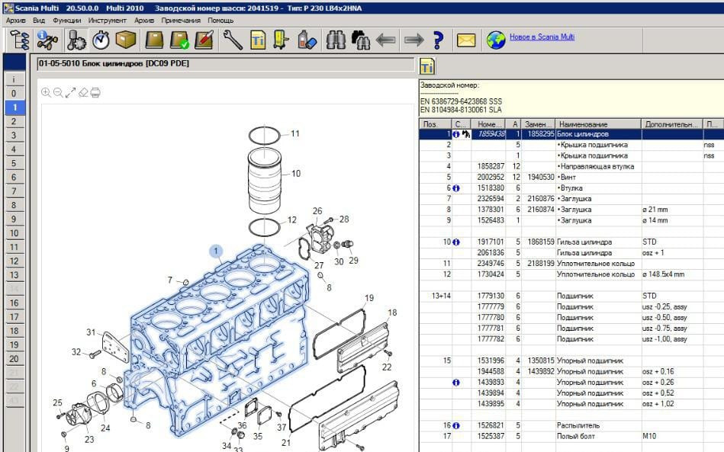
Task: Open the wrench tool icon
Action: point(233,39)
